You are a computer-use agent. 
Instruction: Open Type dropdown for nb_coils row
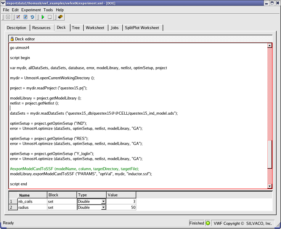click(103, 201)
